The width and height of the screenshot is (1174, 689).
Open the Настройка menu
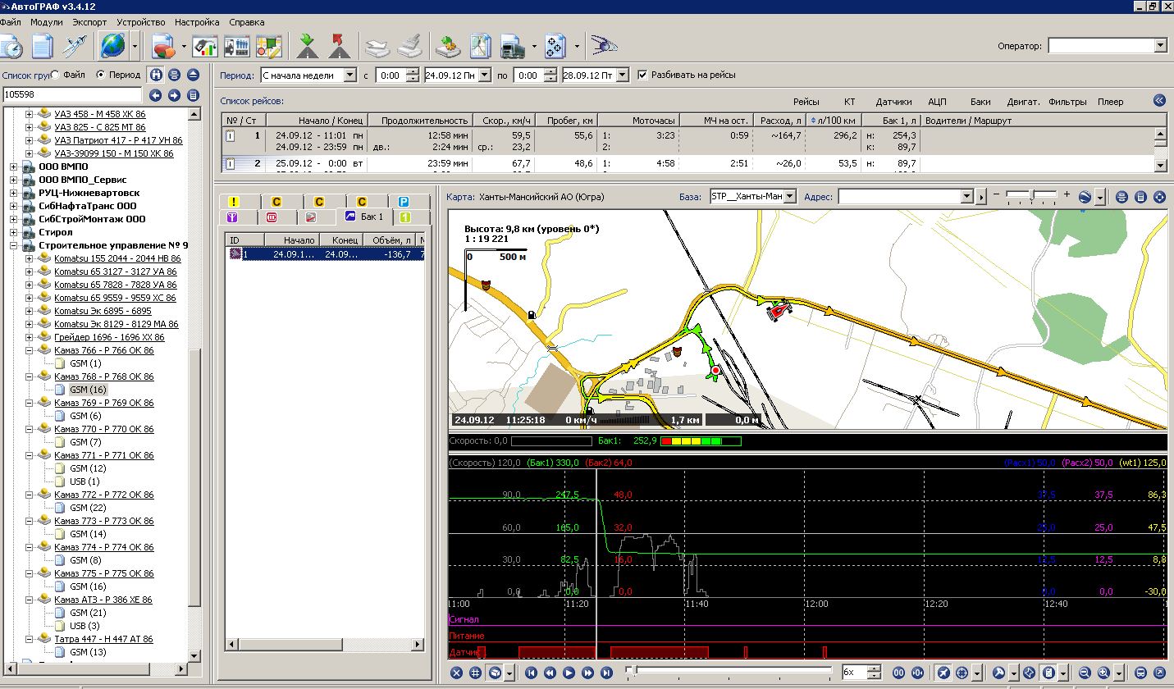[x=197, y=22]
